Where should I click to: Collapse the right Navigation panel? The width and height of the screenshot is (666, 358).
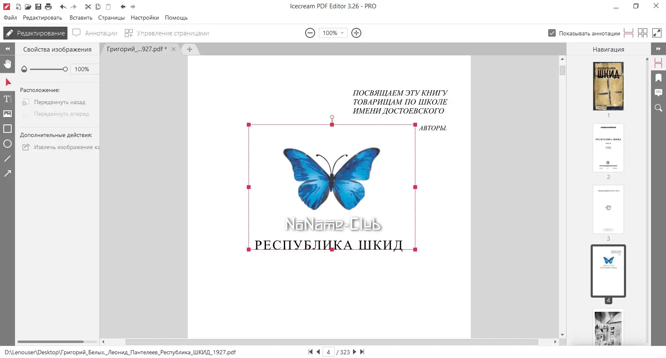pyautogui.click(x=659, y=49)
